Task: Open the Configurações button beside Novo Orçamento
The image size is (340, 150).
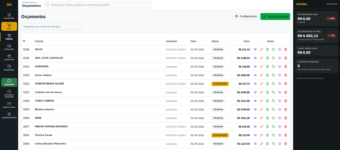Action: click(246, 16)
